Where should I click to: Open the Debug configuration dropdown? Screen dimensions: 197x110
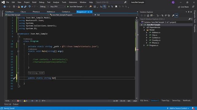point(44,7)
